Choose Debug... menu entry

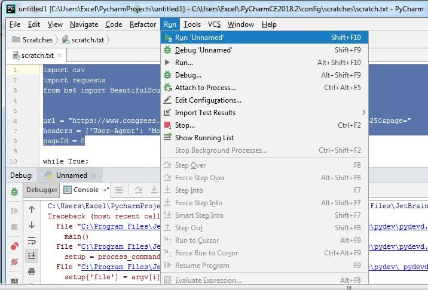[x=264, y=75]
